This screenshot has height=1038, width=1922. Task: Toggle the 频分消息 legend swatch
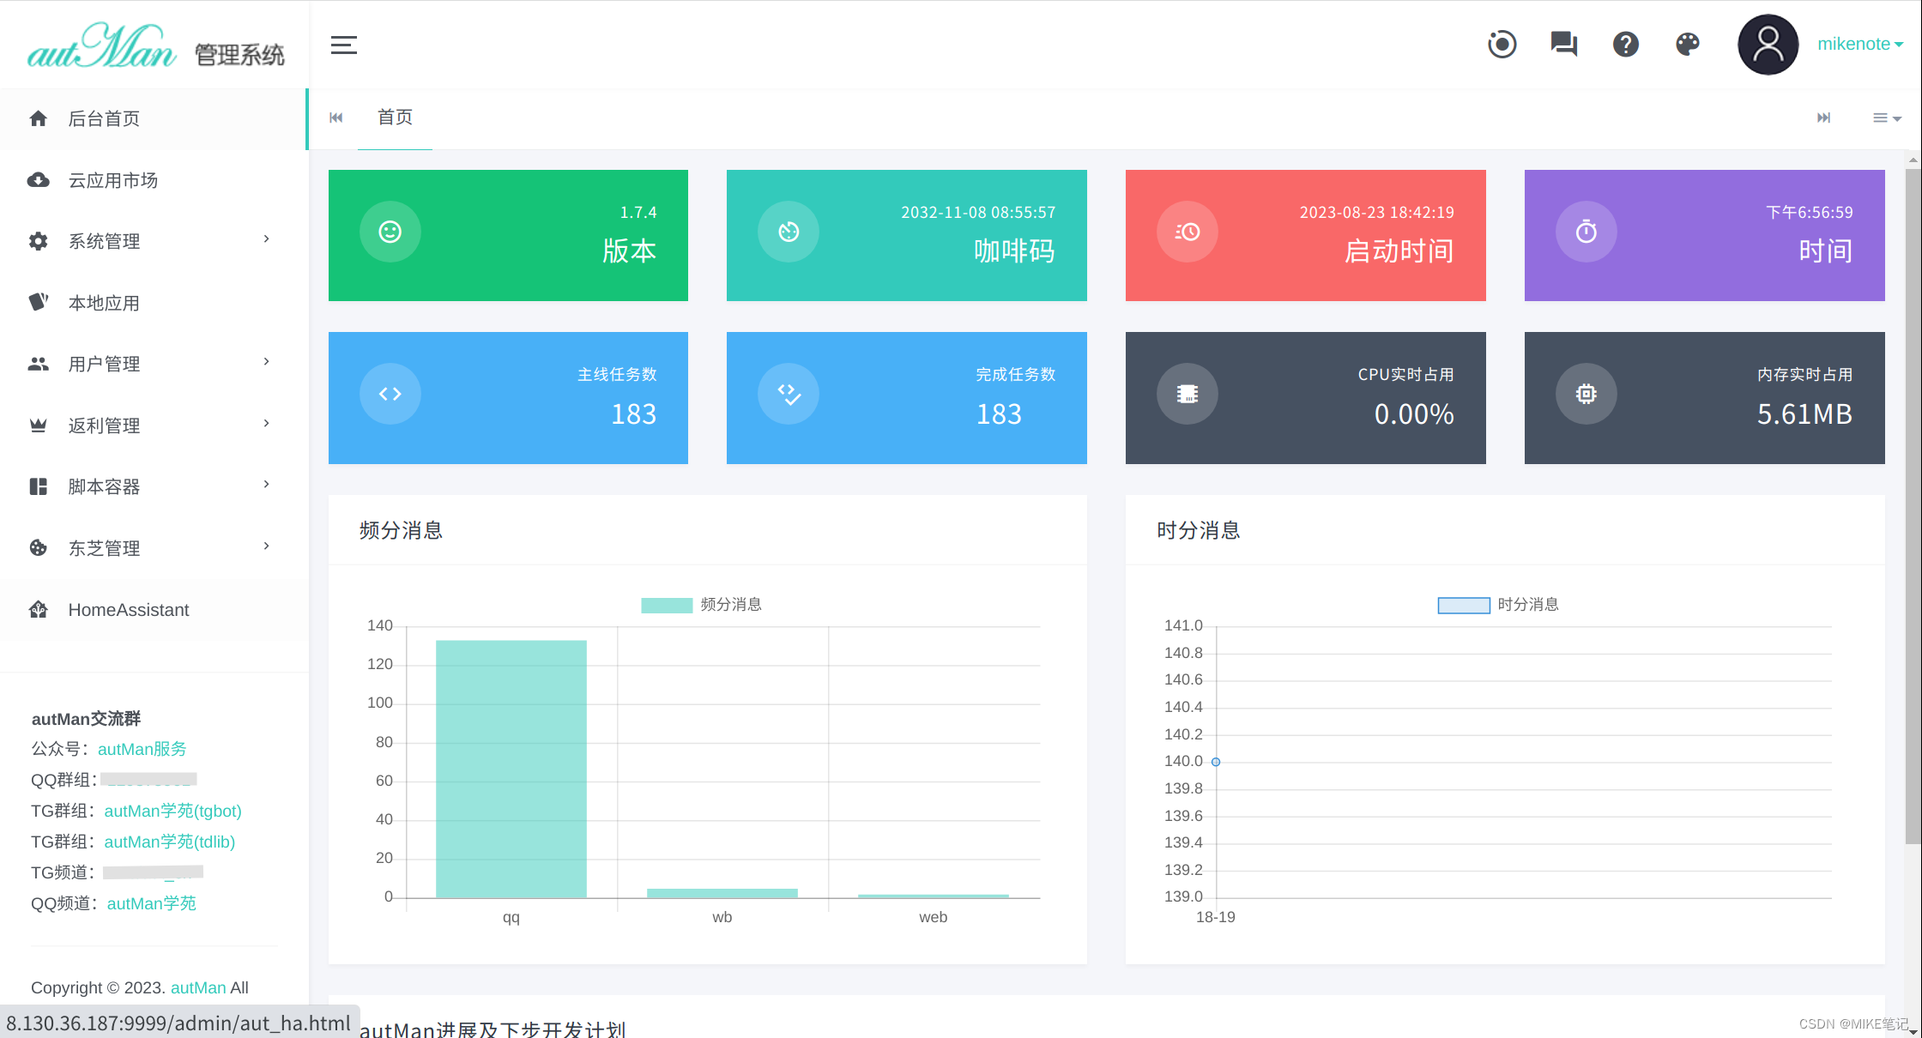666,604
